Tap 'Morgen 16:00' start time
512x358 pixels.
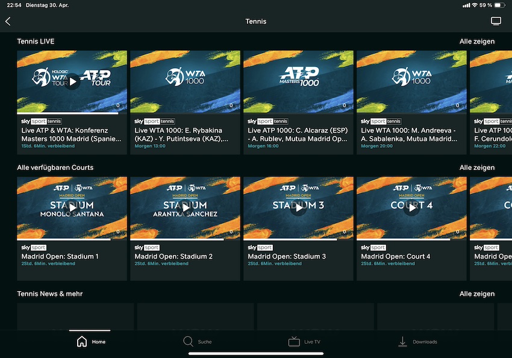pyautogui.click(x=263, y=146)
